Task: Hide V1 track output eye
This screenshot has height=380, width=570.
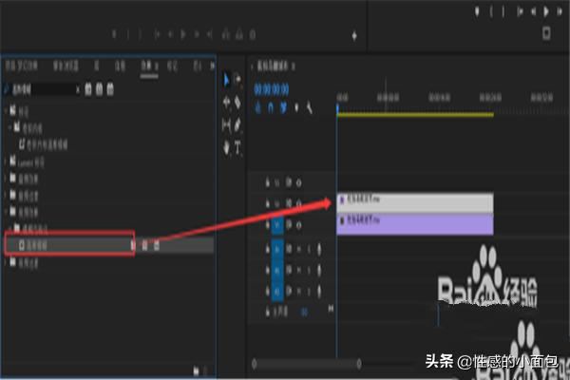Action: (x=299, y=225)
